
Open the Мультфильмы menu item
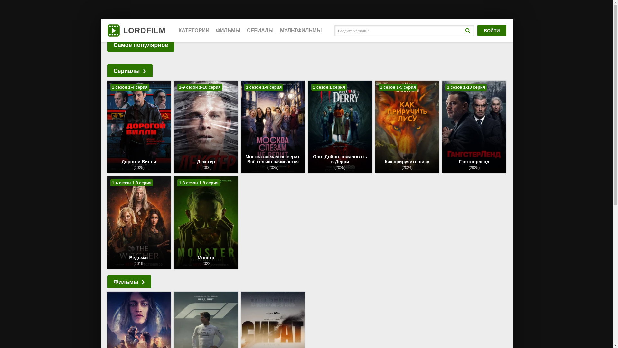point(301,31)
